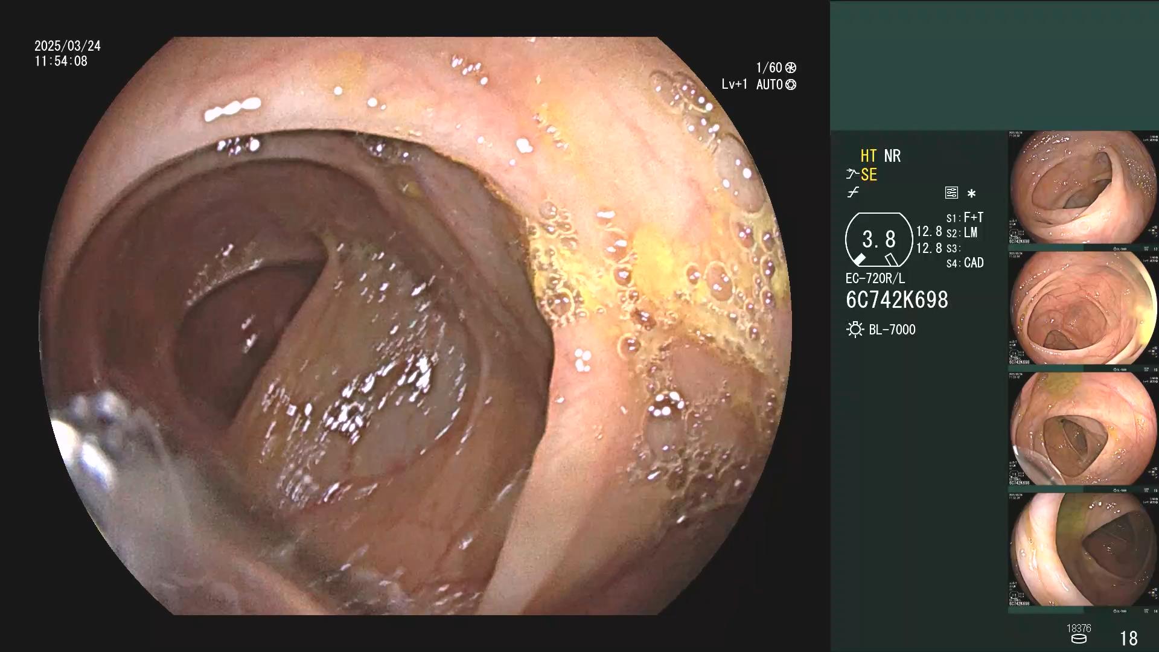Click the EC-720R/L scope model text
The width and height of the screenshot is (1159, 652).
click(x=875, y=279)
